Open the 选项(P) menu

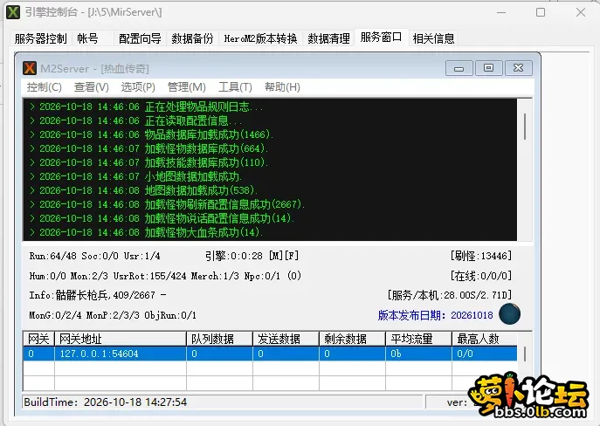[138, 87]
